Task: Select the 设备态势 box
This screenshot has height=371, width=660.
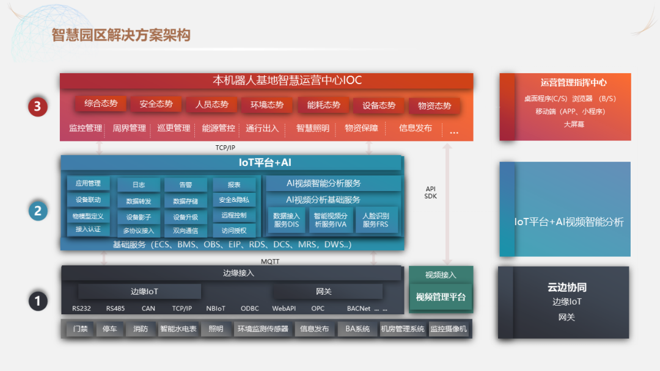Action: click(x=379, y=106)
